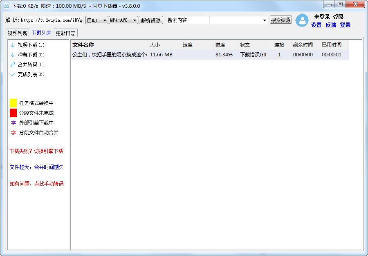This screenshot has width=368, height=256.
Task: Switch to the 视频列表 tab
Action: [x=17, y=33]
